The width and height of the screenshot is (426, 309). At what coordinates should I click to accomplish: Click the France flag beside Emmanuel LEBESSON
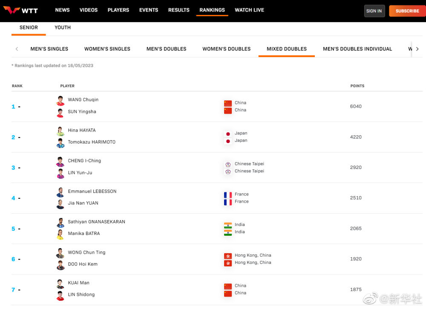(x=228, y=195)
